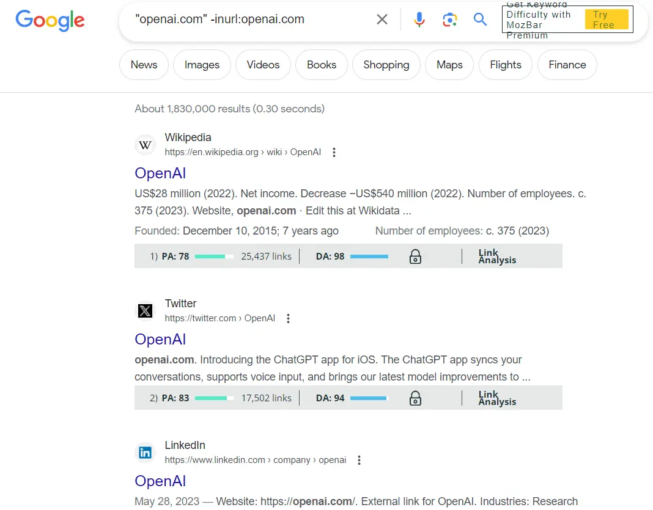Click the Google logo

(50, 20)
